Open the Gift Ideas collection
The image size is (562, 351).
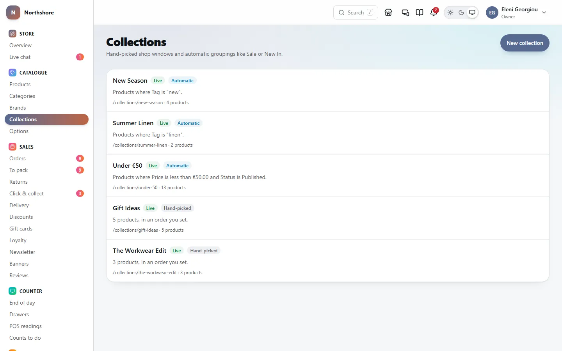pos(328,218)
